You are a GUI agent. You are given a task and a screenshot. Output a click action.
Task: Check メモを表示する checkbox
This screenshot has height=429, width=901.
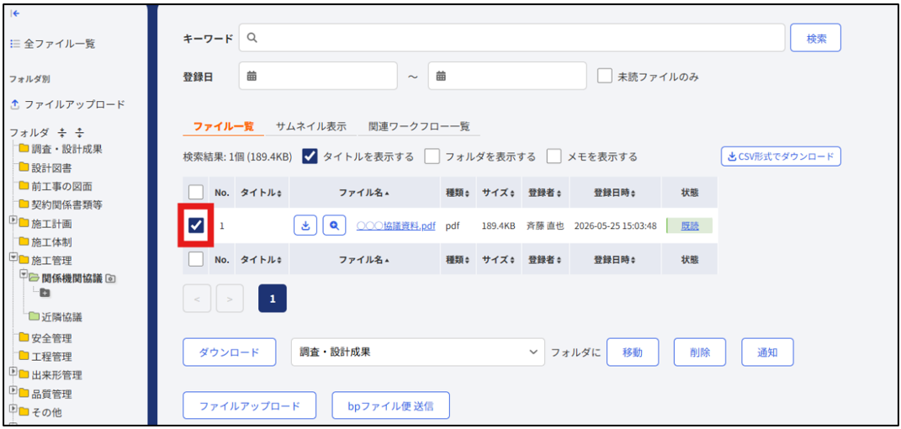(x=554, y=156)
